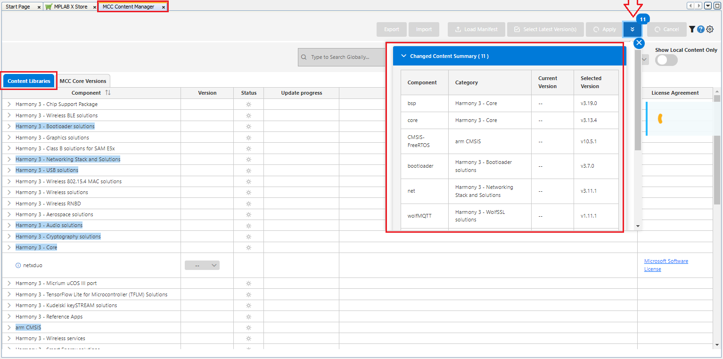
Task: Switch to the MPLAB X Store tab
Action: click(x=71, y=7)
